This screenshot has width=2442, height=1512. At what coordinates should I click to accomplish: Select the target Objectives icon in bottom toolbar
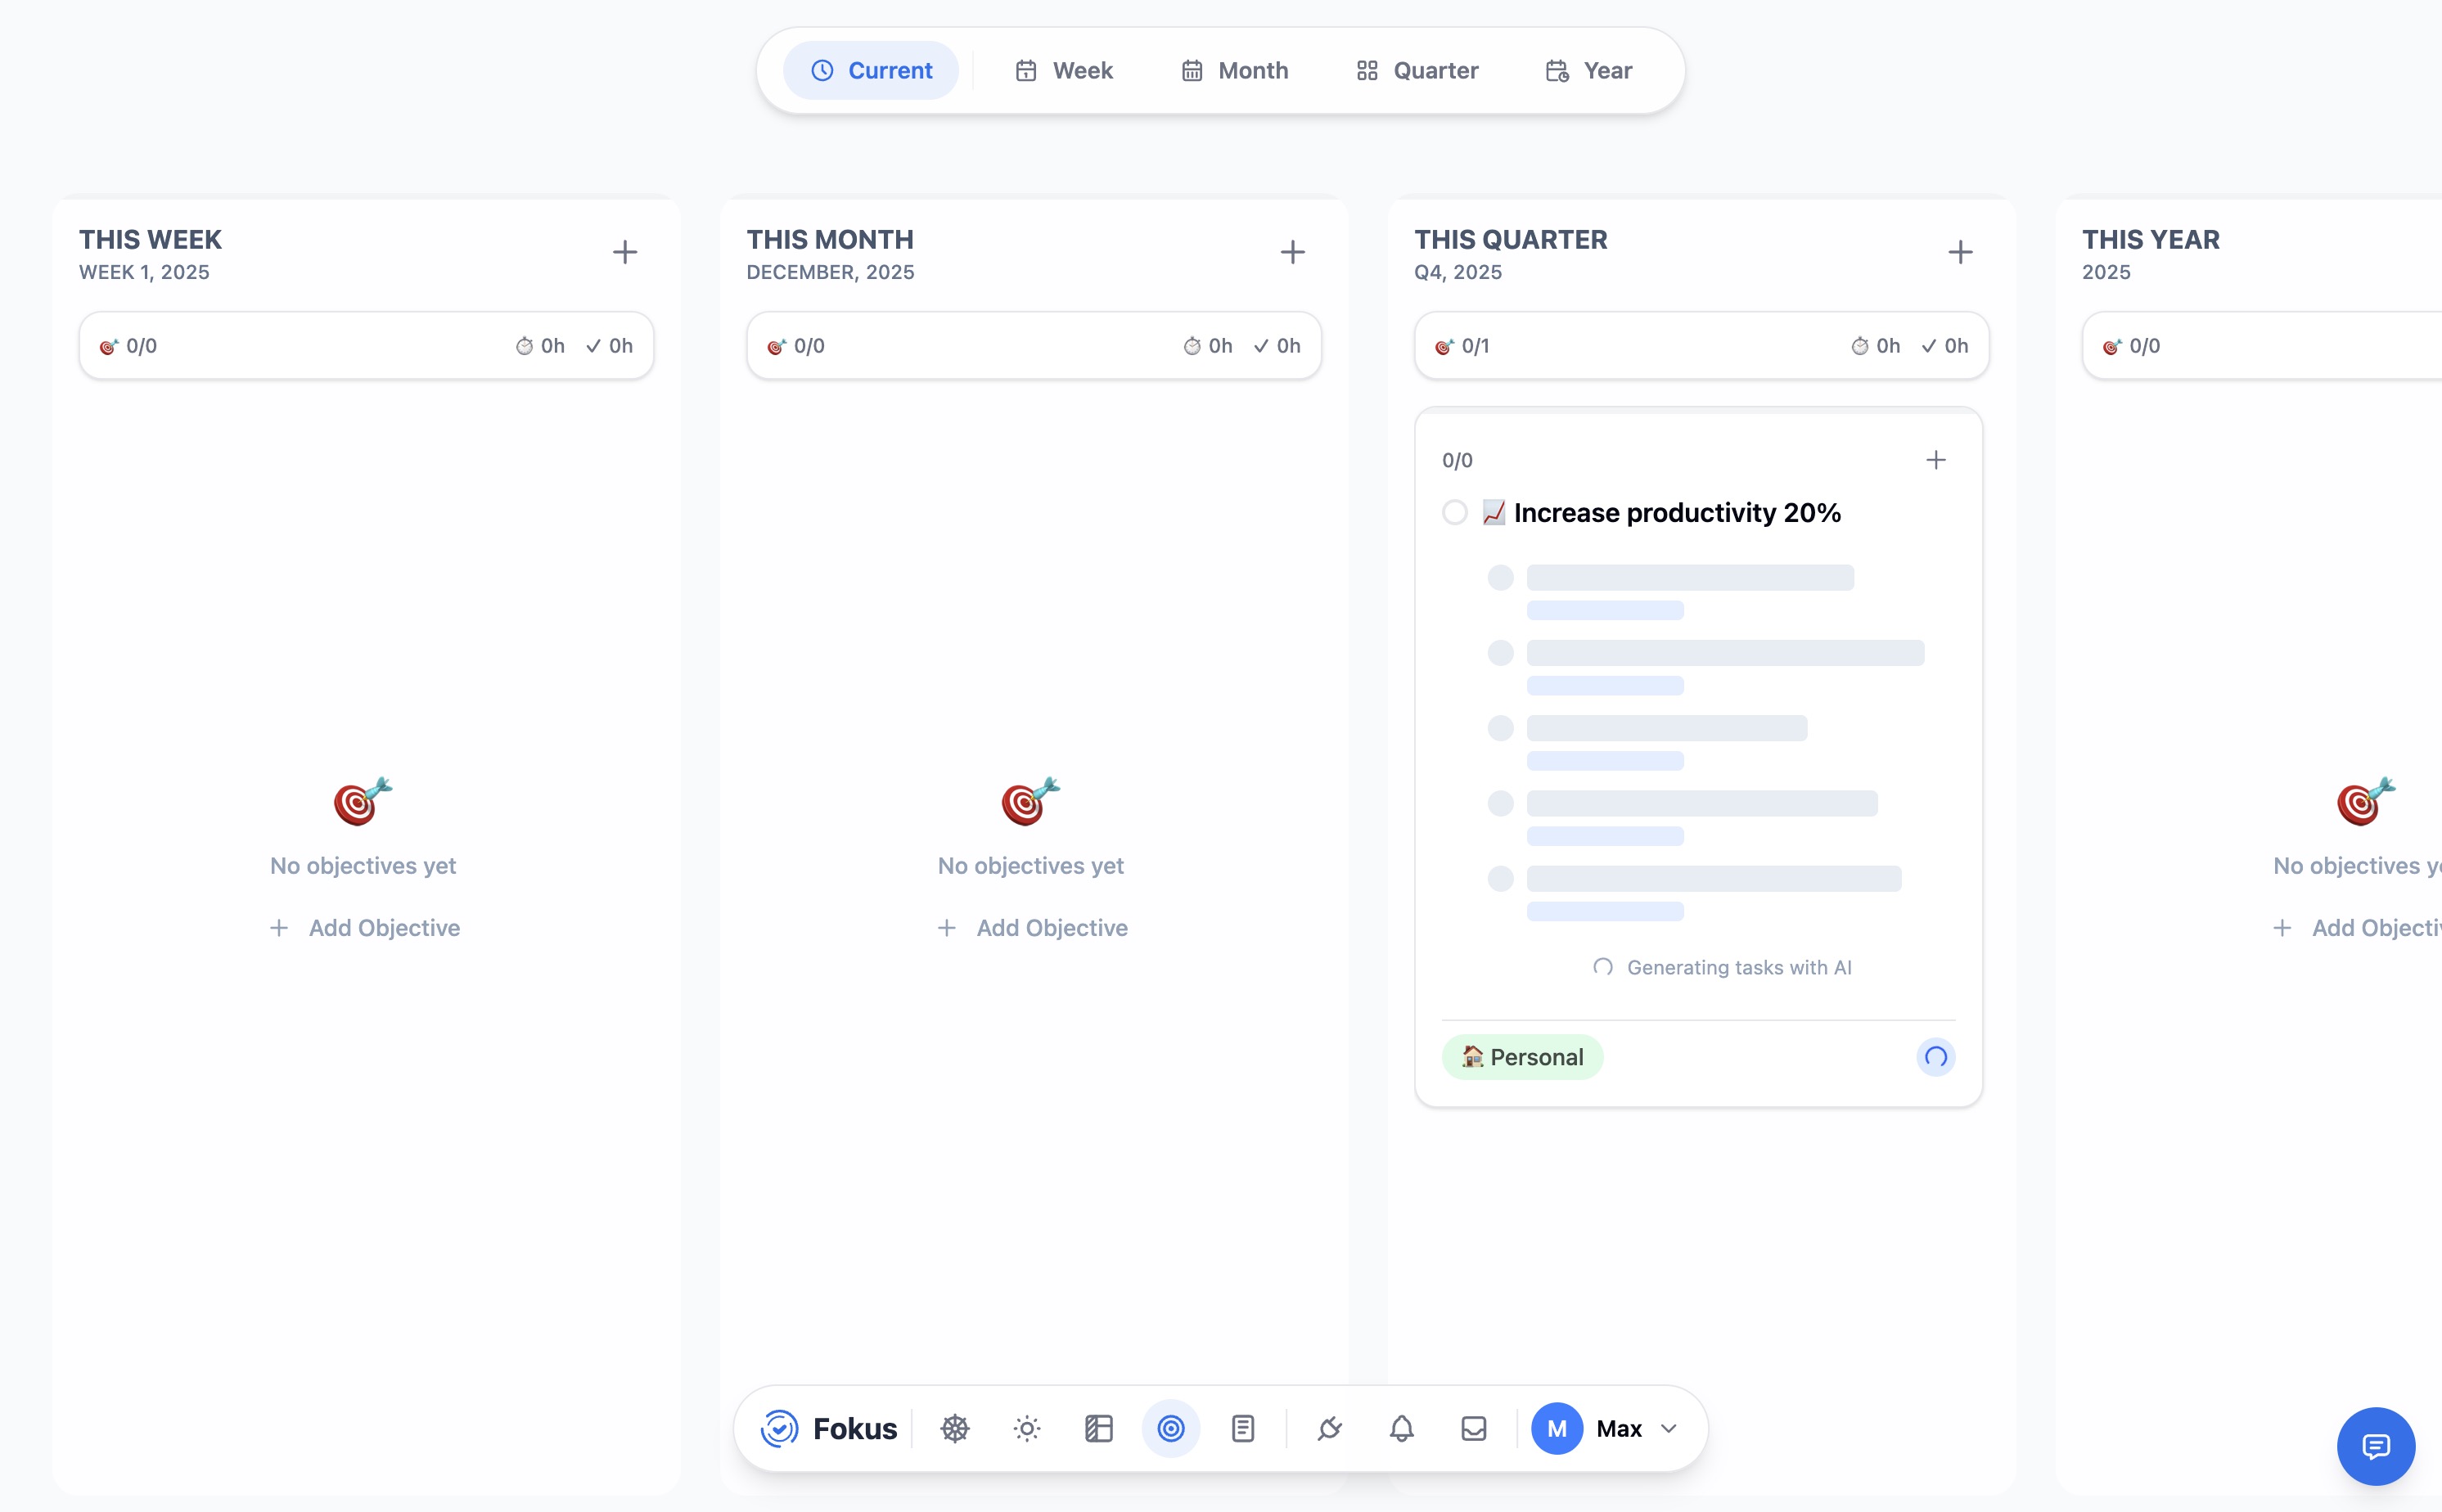pos(1170,1428)
